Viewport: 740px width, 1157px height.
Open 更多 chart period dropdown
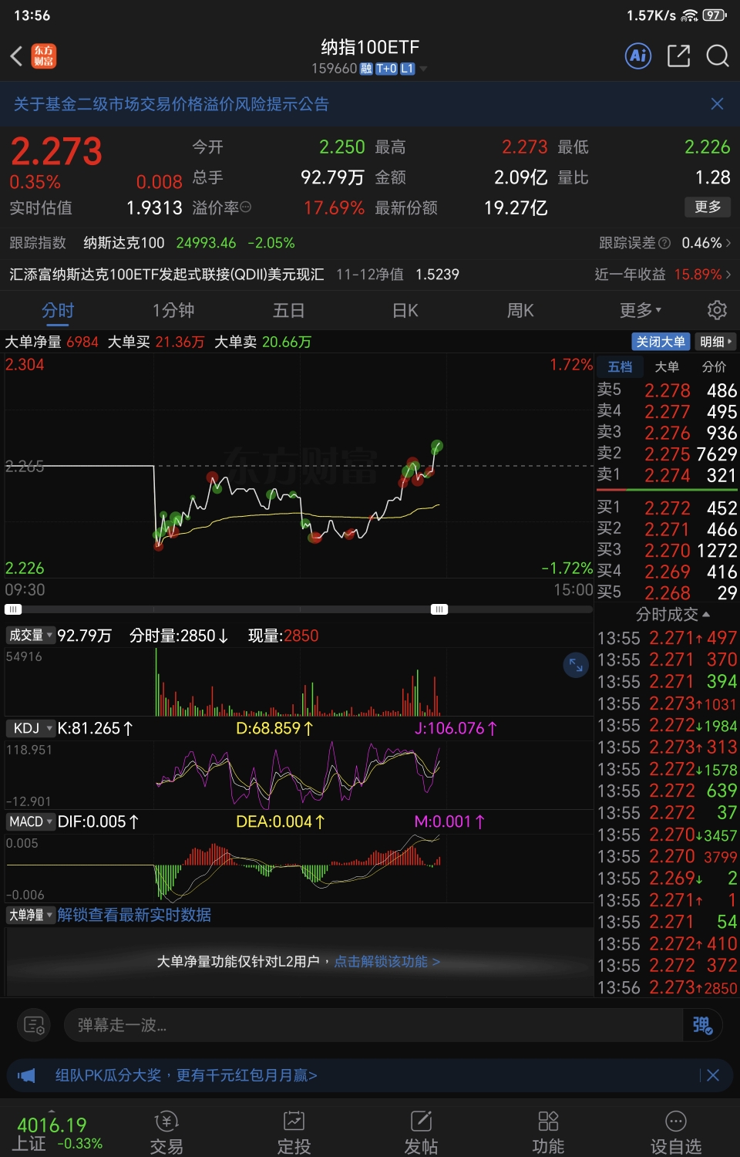tap(641, 310)
